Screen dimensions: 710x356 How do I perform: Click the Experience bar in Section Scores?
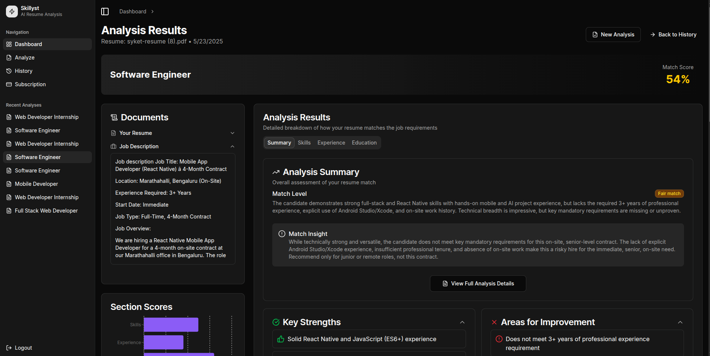pos(164,342)
